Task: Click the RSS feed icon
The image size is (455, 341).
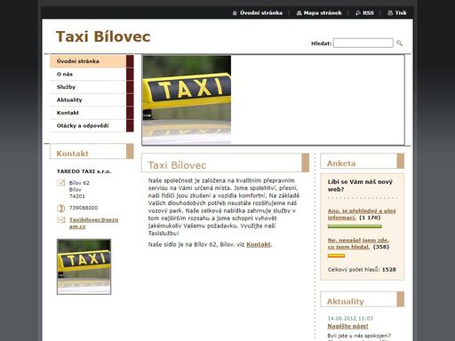Action: (x=358, y=13)
